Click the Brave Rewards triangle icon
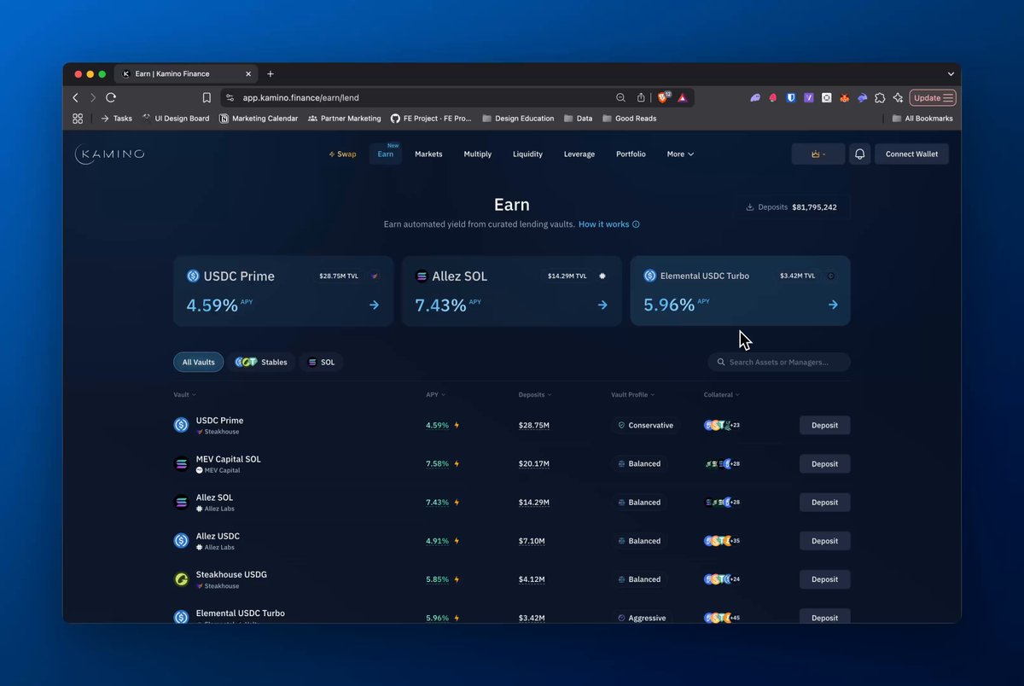The image size is (1024, 686). 683,98
